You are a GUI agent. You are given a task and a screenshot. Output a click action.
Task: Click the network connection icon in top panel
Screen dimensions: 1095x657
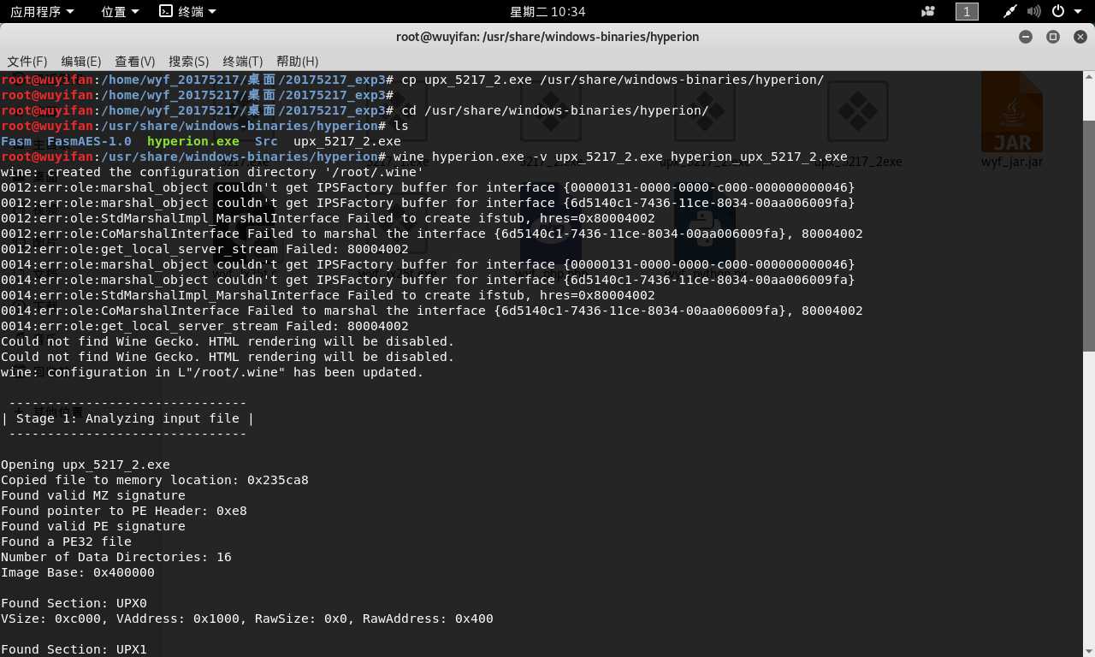pos(1010,11)
